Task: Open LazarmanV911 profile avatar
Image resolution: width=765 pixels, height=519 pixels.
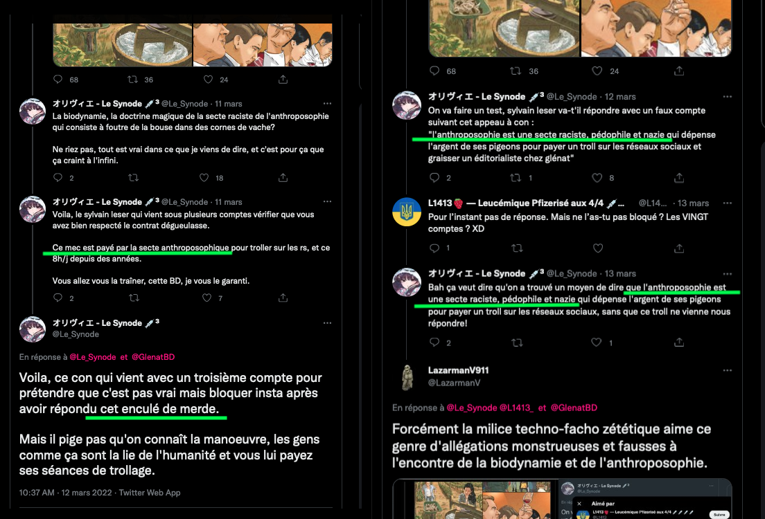Action: click(407, 377)
